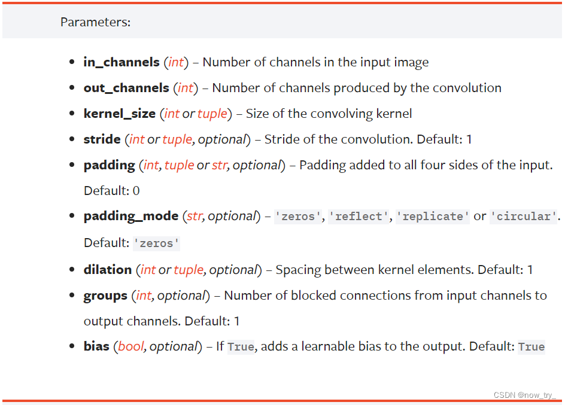The width and height of the screenshot is (565, 405).
Task: Click the int link in padding parameter
Action: (151, 165)
